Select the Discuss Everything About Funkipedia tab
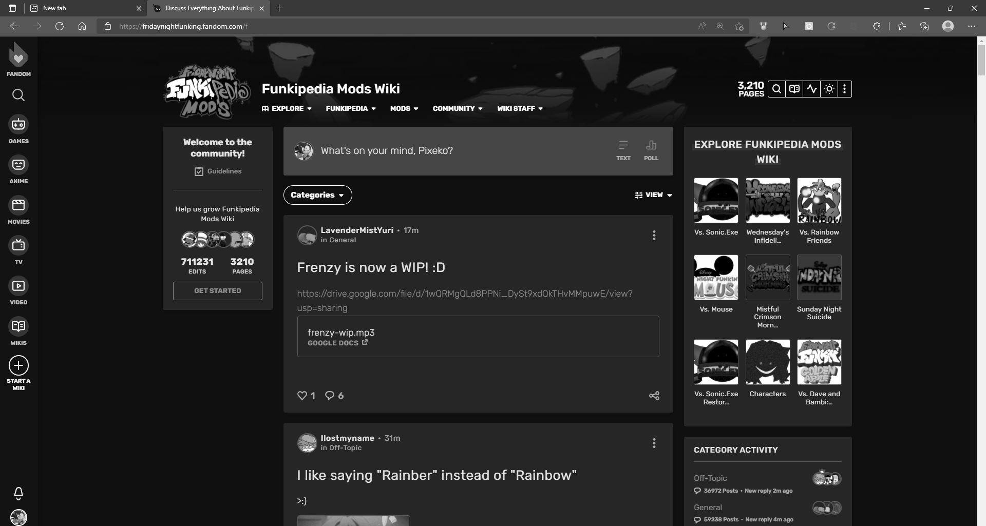The width and height of the screenshot is (986, 526). (x=210, y=8)
